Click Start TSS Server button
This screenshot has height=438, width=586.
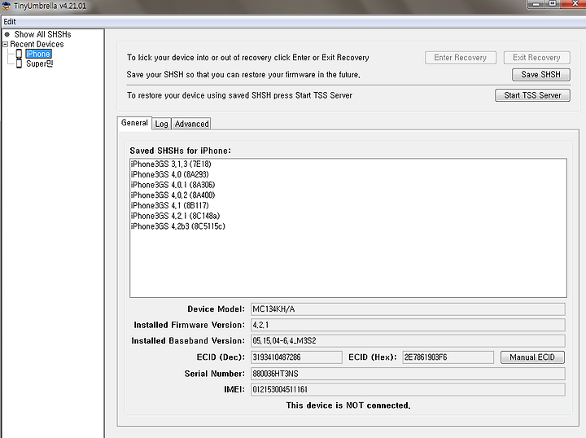pos(532,95)
